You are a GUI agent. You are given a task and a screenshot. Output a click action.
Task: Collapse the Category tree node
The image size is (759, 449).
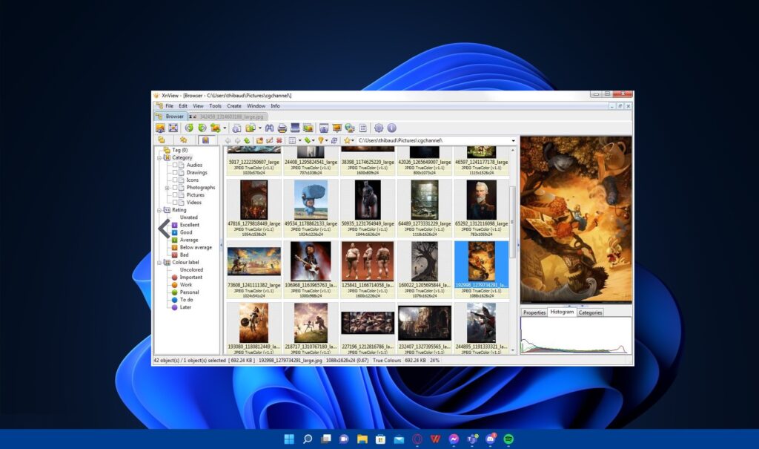click(159, 157)
